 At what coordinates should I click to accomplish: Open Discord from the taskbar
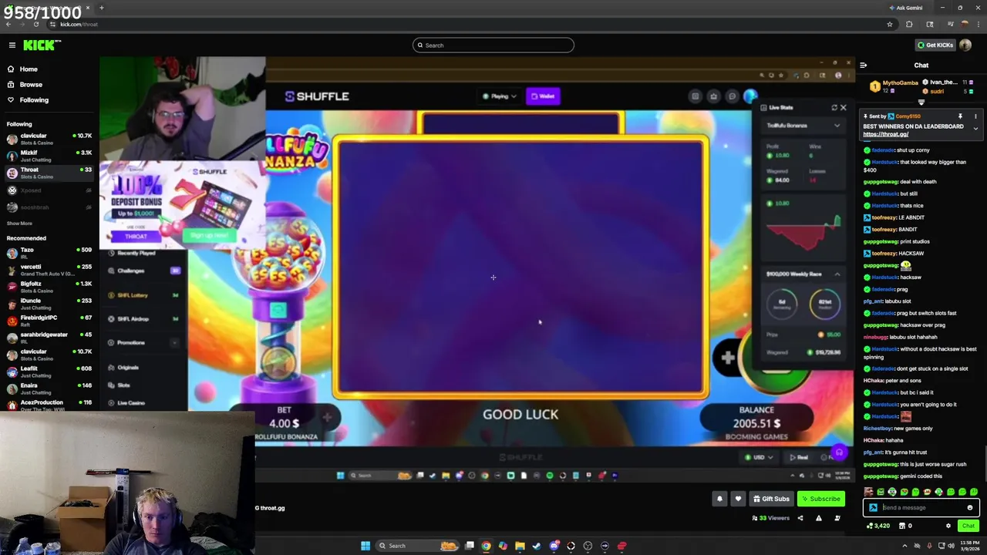coord(554,546)
